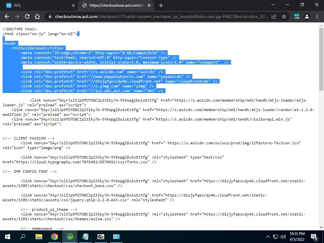Click the cloud.typography.com fonts.css URL
Image resolution: width=324 pixels, height=243 pixels.
point(82,162)
